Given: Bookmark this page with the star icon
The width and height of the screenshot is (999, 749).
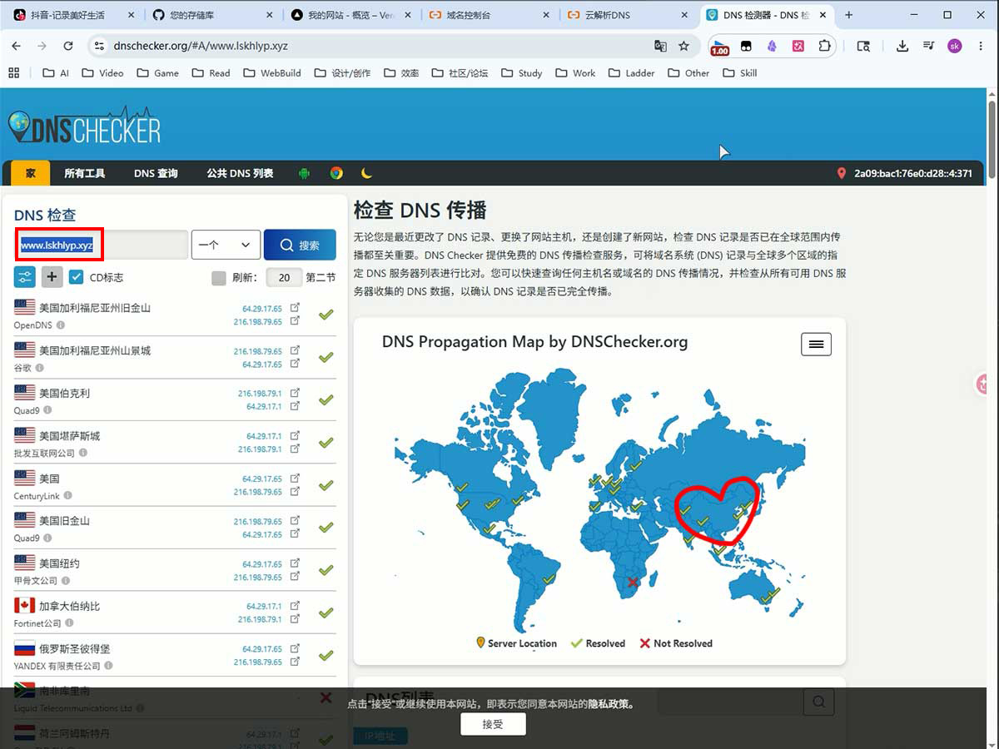Looking at the screenshot, I should [x=684, y=47].
